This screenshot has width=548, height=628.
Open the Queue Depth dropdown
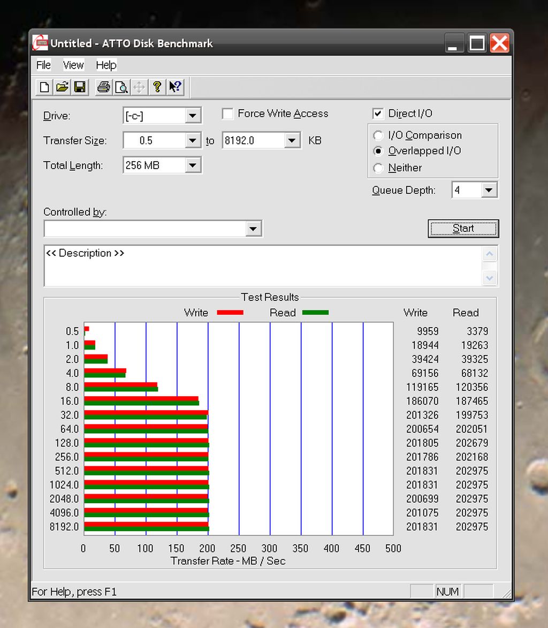pos(489,190)
